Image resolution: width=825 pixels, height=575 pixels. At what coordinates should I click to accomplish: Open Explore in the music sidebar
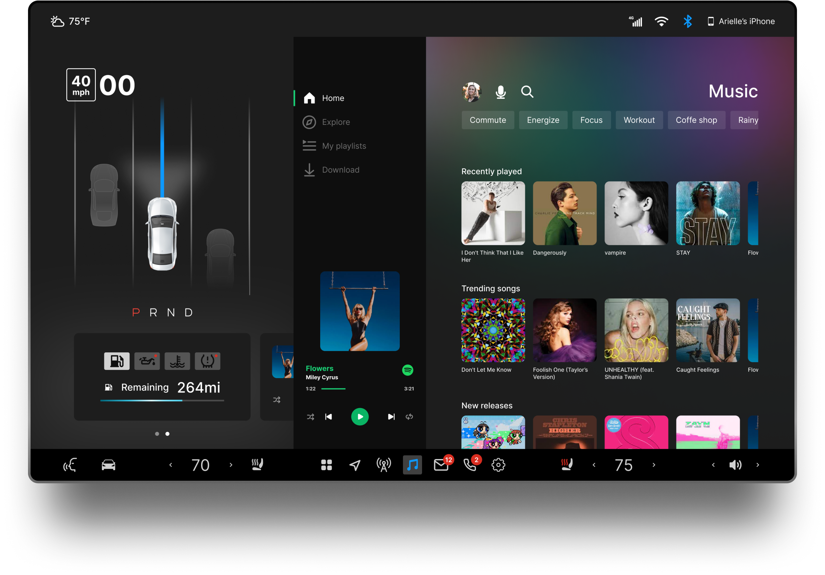coord(335,122)
